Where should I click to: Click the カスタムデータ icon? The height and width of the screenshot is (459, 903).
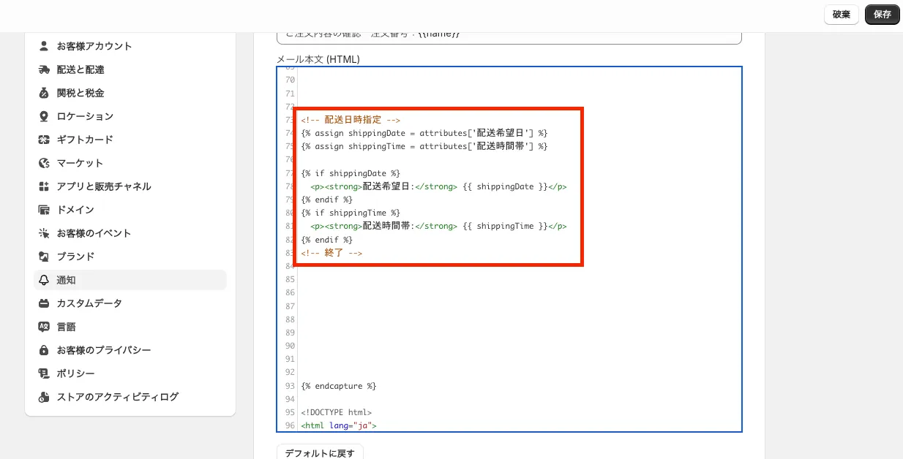click(x=44, y=303)
